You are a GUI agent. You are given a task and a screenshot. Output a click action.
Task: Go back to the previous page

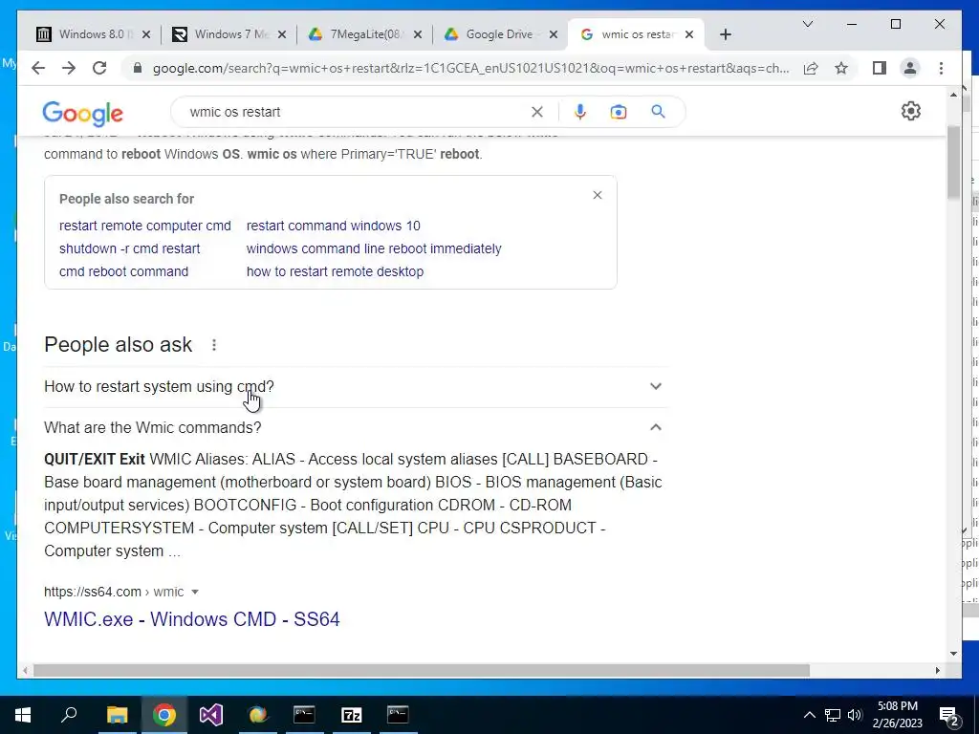(38, 68)
